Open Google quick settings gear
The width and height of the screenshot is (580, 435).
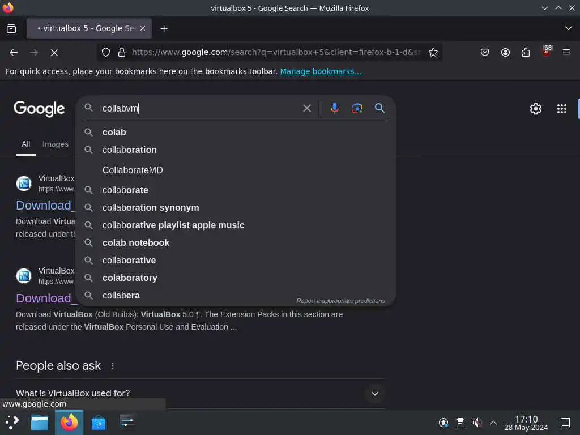coord(536,109)
